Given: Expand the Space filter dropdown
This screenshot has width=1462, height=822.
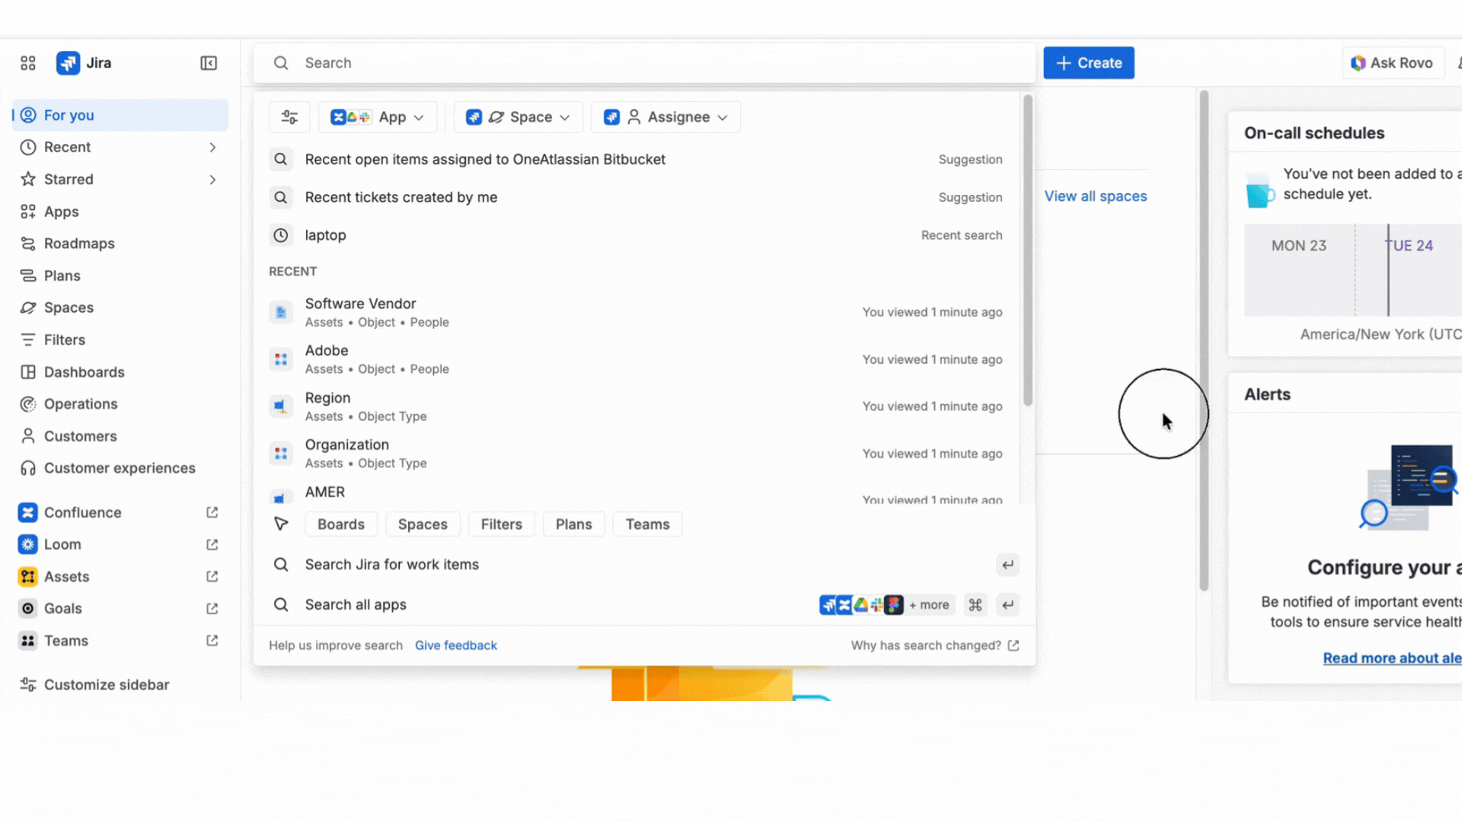Looking at the screenshot, I should [518, 117].
